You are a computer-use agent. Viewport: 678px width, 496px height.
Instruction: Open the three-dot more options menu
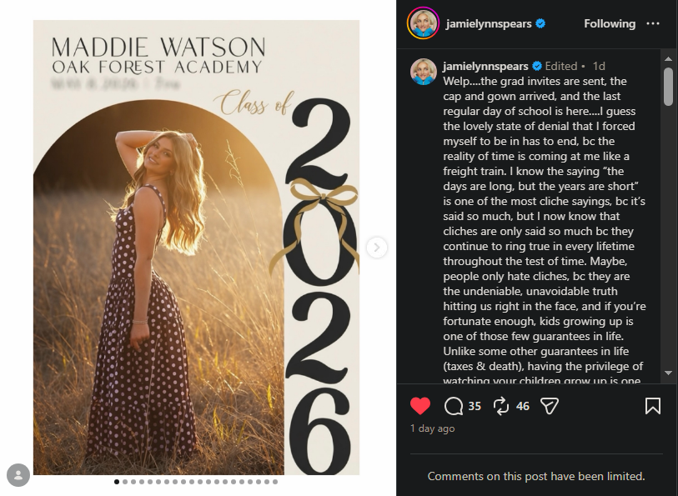653,24
